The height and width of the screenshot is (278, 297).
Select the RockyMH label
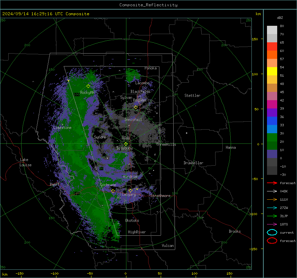87,93
